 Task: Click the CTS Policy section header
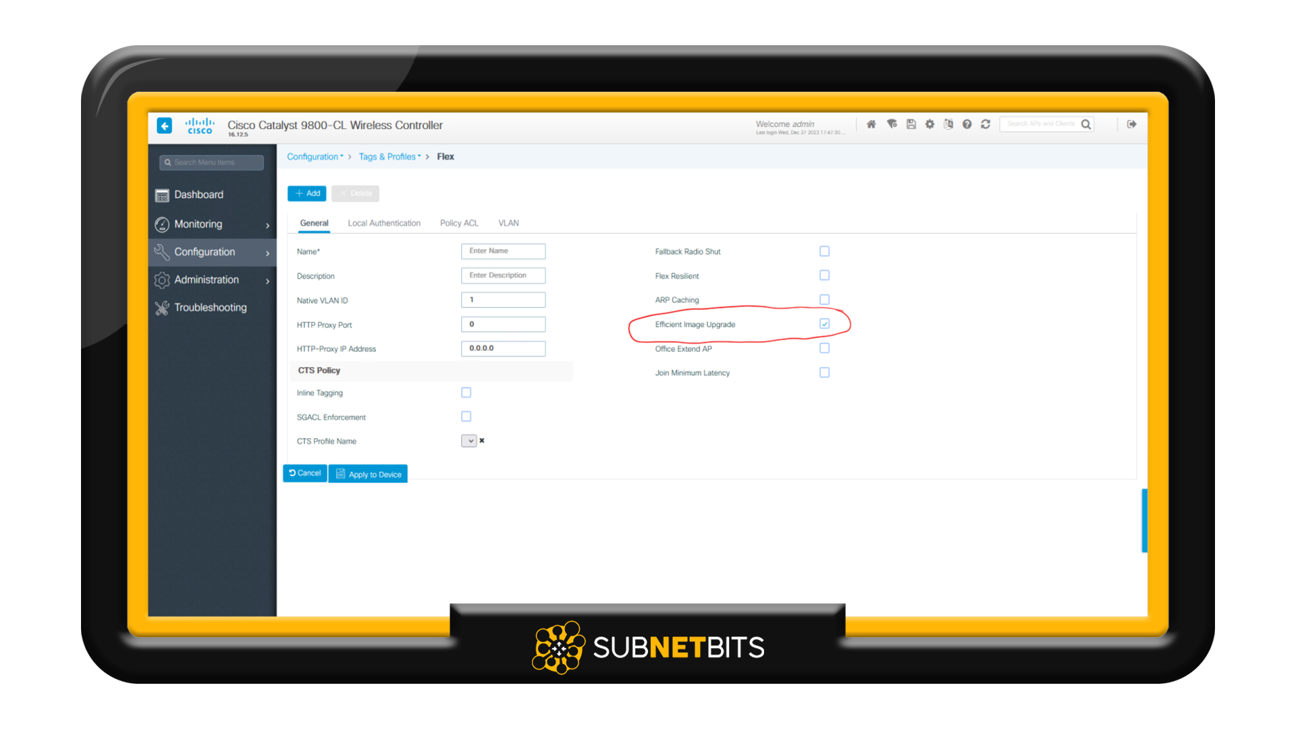[431, 371]
